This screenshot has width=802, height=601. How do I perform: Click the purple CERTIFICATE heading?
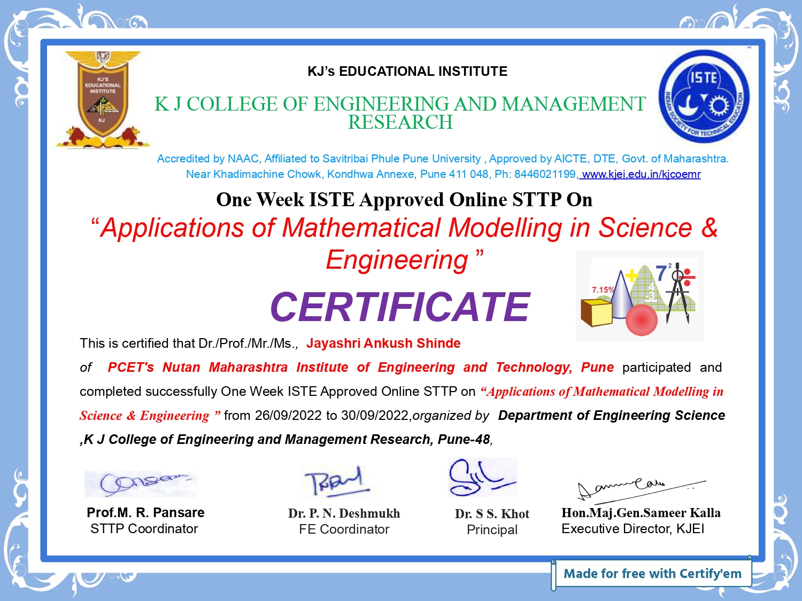(400, 307)
